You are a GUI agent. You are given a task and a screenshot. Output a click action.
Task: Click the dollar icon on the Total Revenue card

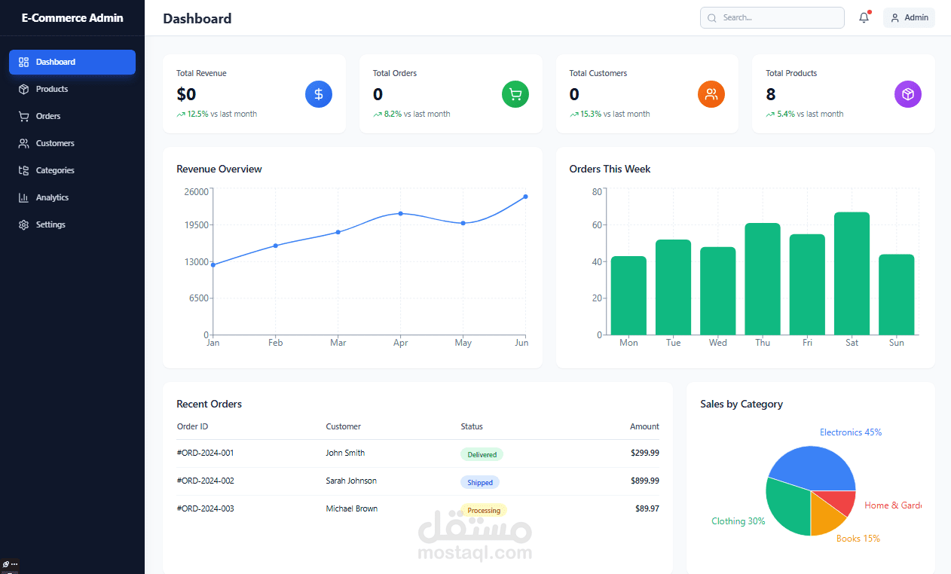318,94
